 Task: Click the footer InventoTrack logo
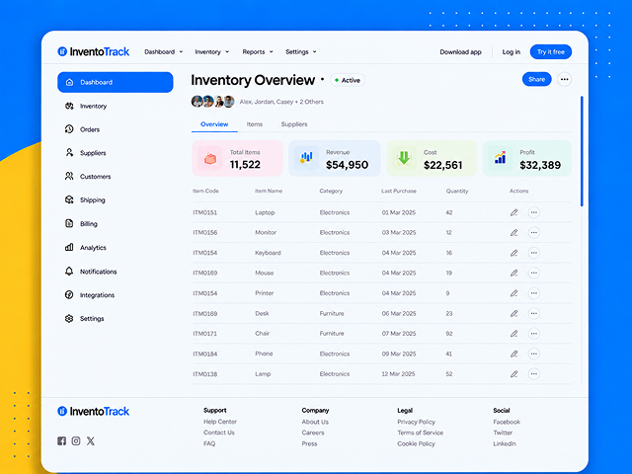pyautogui.click(x=93, y=411)
